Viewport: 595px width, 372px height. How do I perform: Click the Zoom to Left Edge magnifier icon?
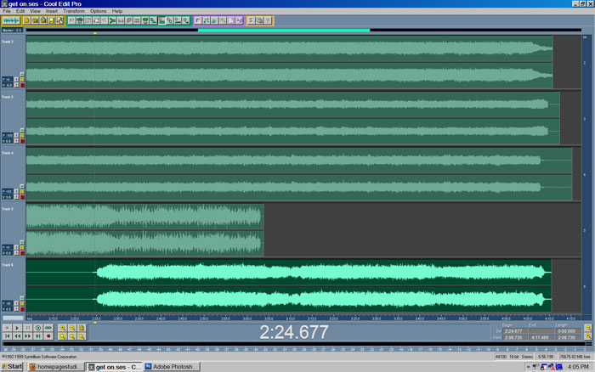click(x=72, y=336)
